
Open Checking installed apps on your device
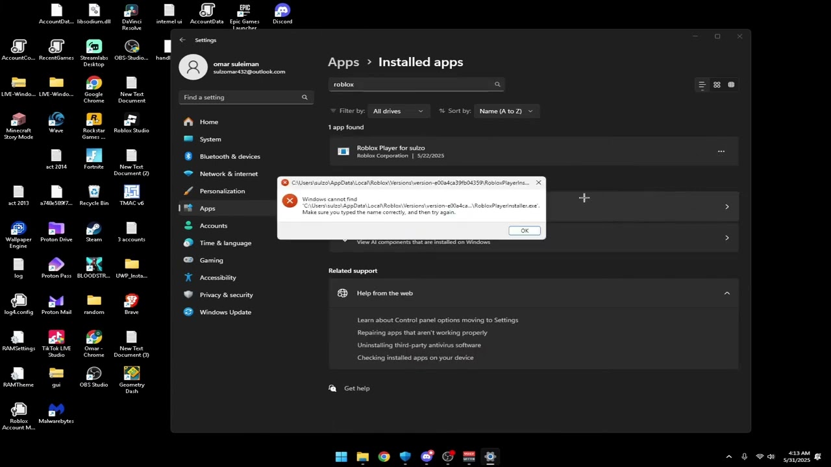click(415, 358)
